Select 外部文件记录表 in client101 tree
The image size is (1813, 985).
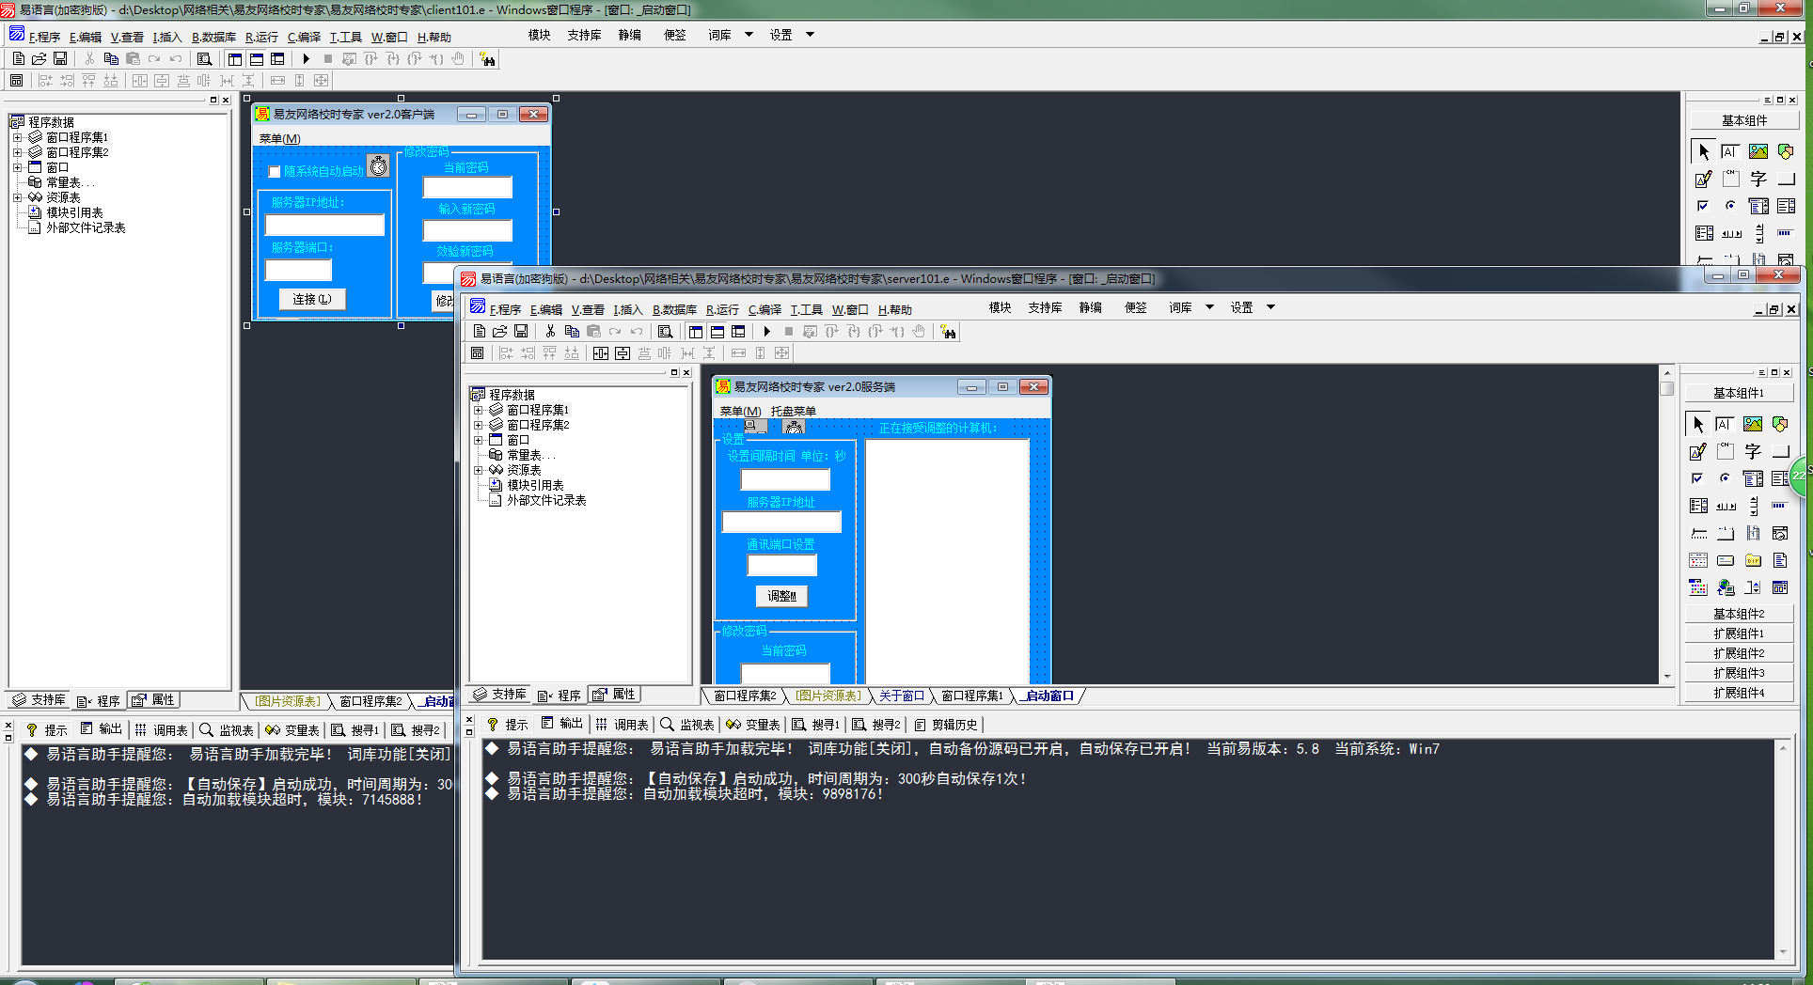tap(86, 227)
